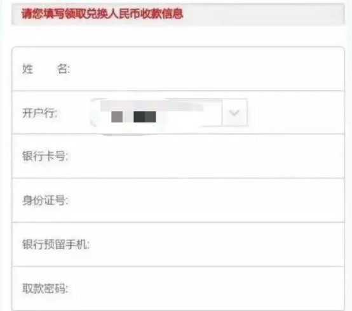The height and width of the screenshot is (311, 352).
Task: Click the blurred gray strip inside 开户行 box
Action: pyautogui.click(x=152, y=105)
